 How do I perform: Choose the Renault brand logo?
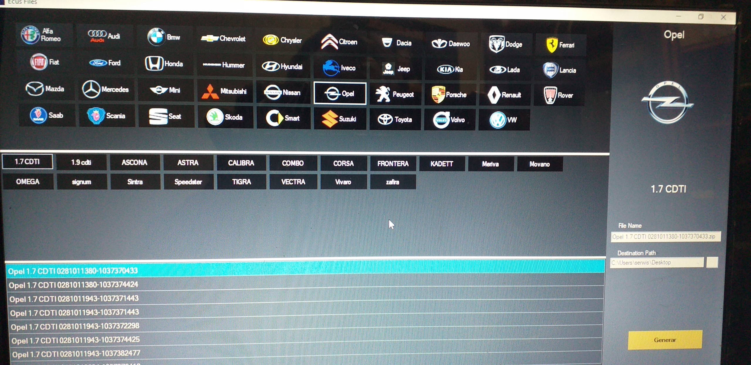(x=494, y=95)
